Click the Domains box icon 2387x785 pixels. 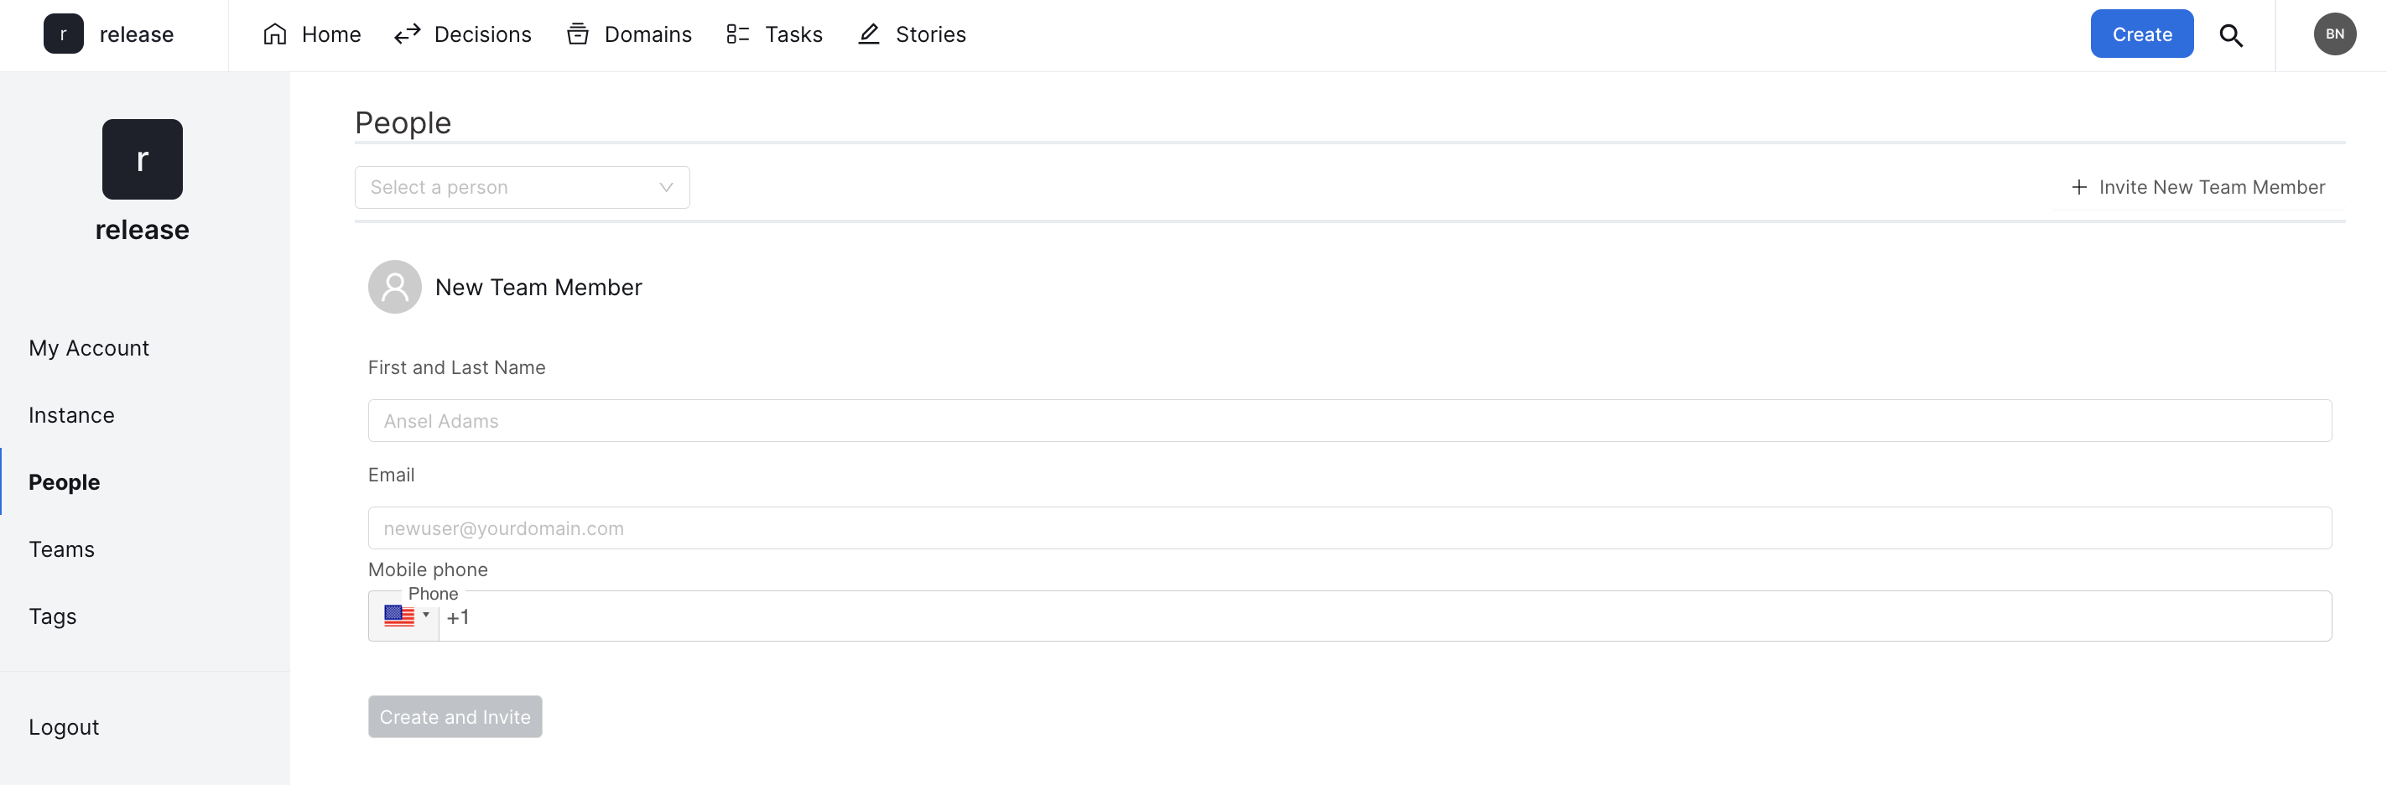tap(578, 34)
